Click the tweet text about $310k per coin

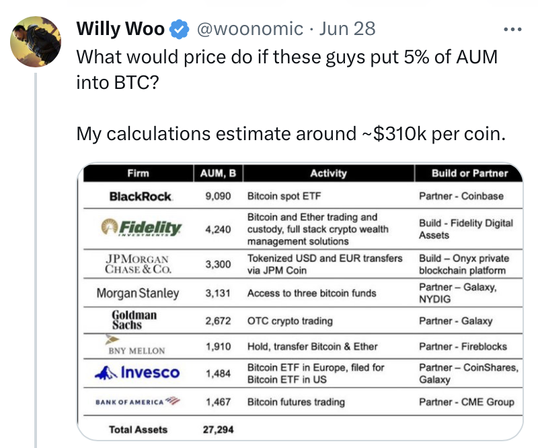[289, 134]
